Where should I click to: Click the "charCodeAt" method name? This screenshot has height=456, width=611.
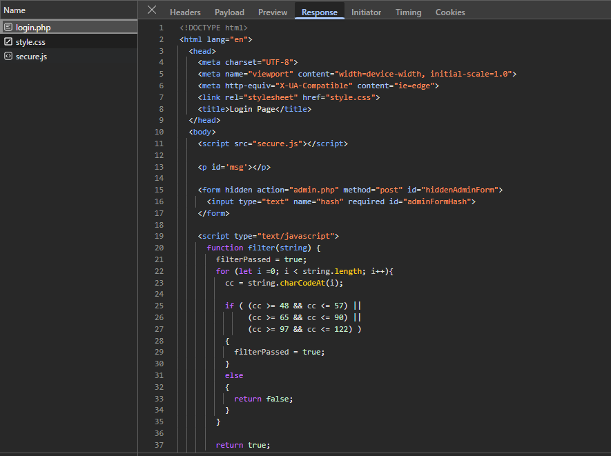(x=302, y=283)
